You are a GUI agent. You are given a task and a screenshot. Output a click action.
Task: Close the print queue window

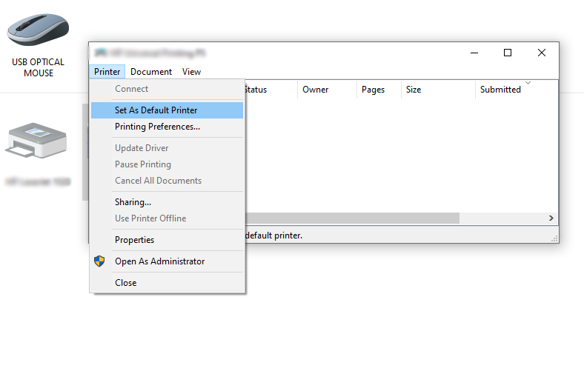click(542, 53)
